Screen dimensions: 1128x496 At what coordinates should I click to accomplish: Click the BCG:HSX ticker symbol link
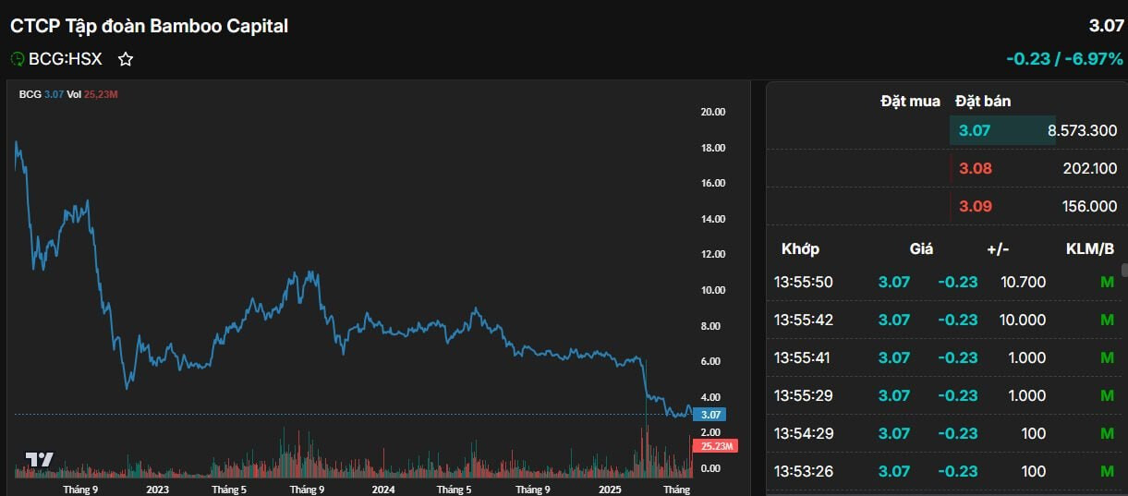tap(65, 59)
